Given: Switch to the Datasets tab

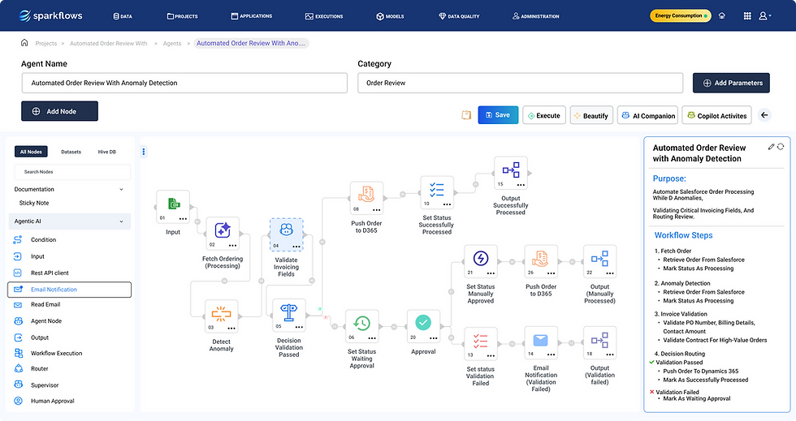Looking at the screenshot, I should (71, 152).
